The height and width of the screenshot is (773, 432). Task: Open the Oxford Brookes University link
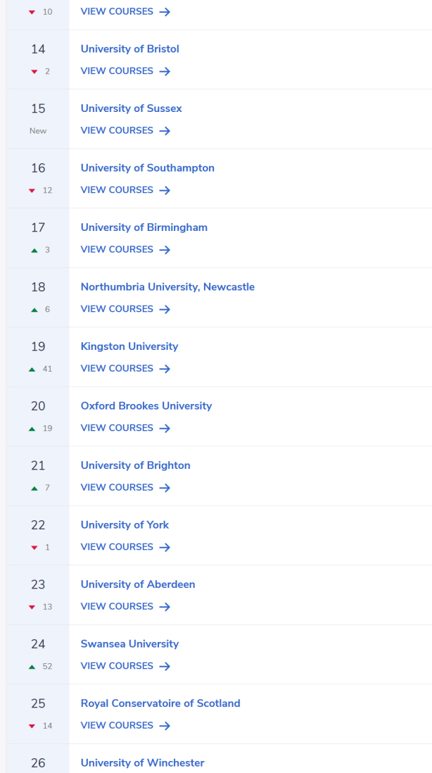(x=146, y=406)
